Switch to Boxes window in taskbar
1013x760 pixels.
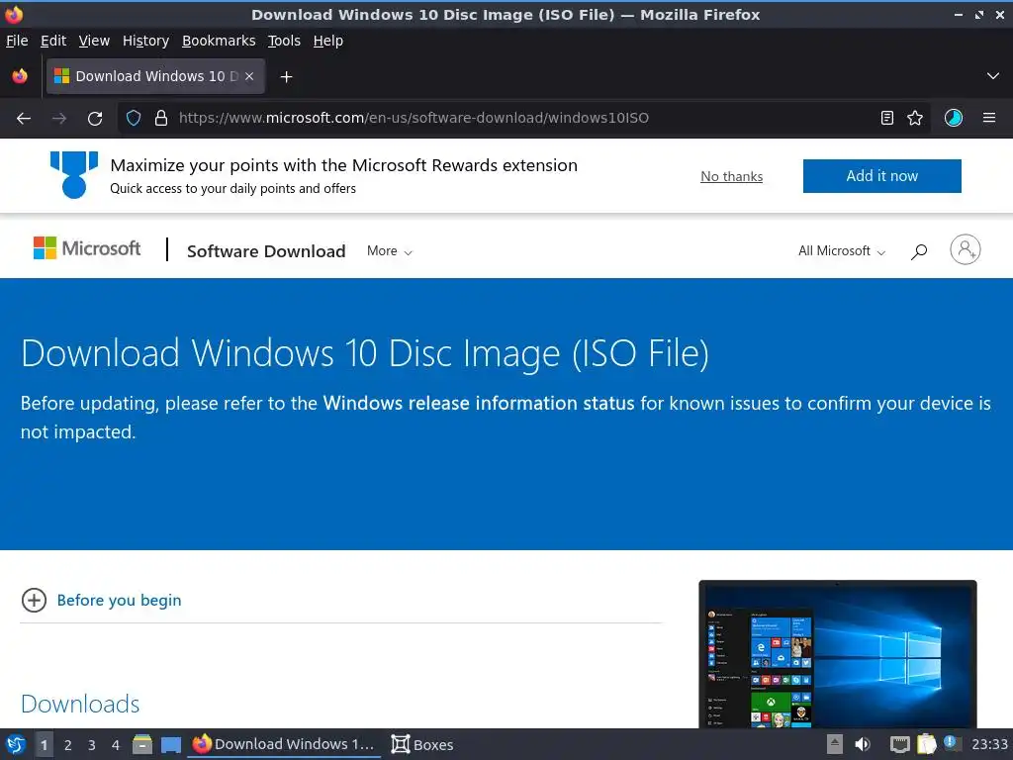(x=422, y=744)
